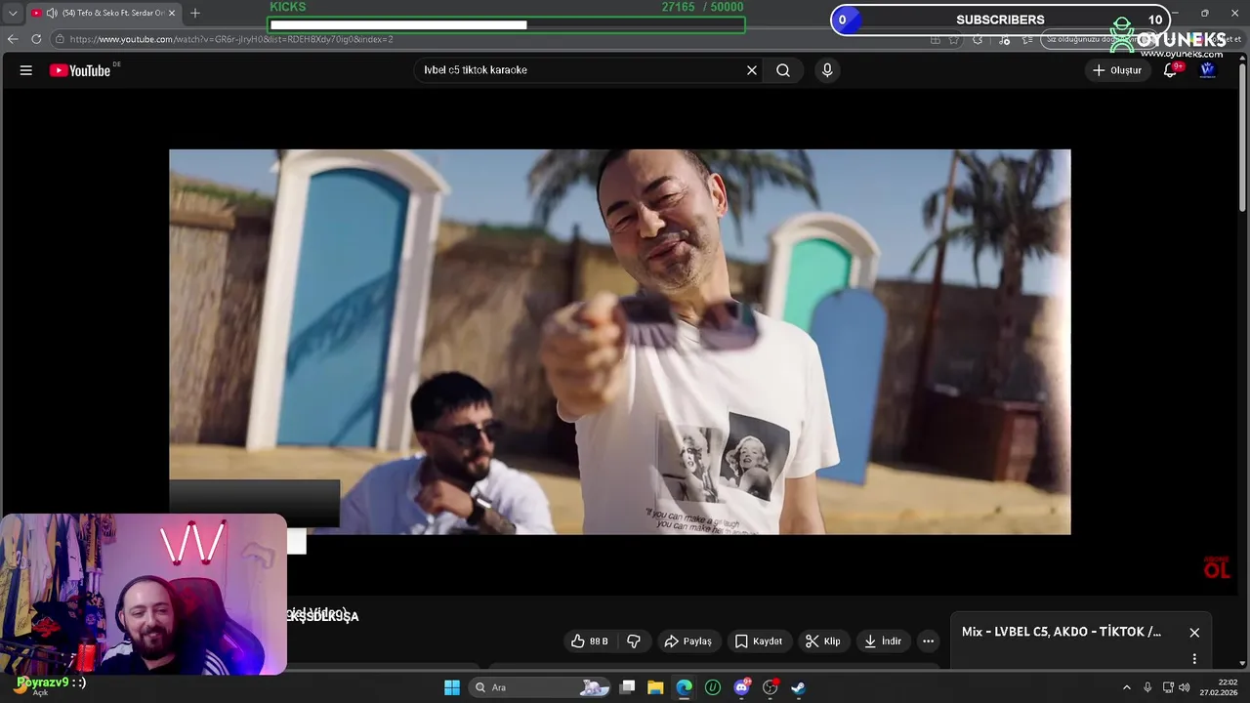The image size is (1250, 703).
Task: Open File Explorer from the taskbar
Action: coord(655,687)
